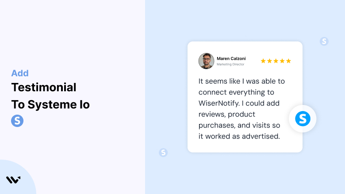This screenshot has width=345, height=194.
Task: Click the name Maren Calzoni
Action: click(x=231, y=59)
